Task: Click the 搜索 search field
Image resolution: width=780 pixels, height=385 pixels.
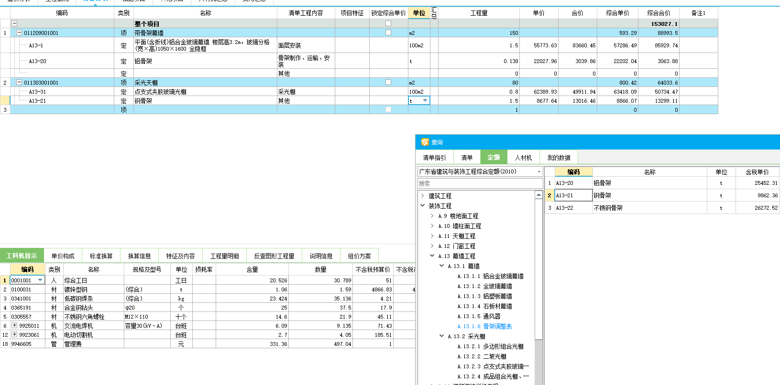Action: point(480,183)
